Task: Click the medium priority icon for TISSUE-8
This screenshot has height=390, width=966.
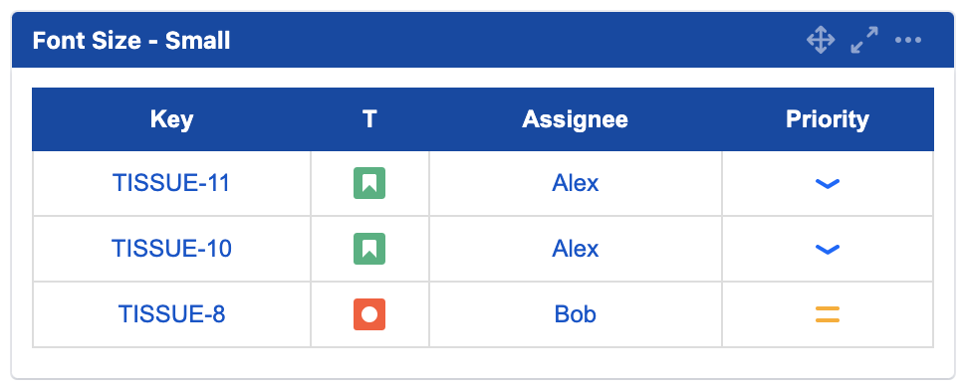Action: pyautogui.click(x=828, y=315)
